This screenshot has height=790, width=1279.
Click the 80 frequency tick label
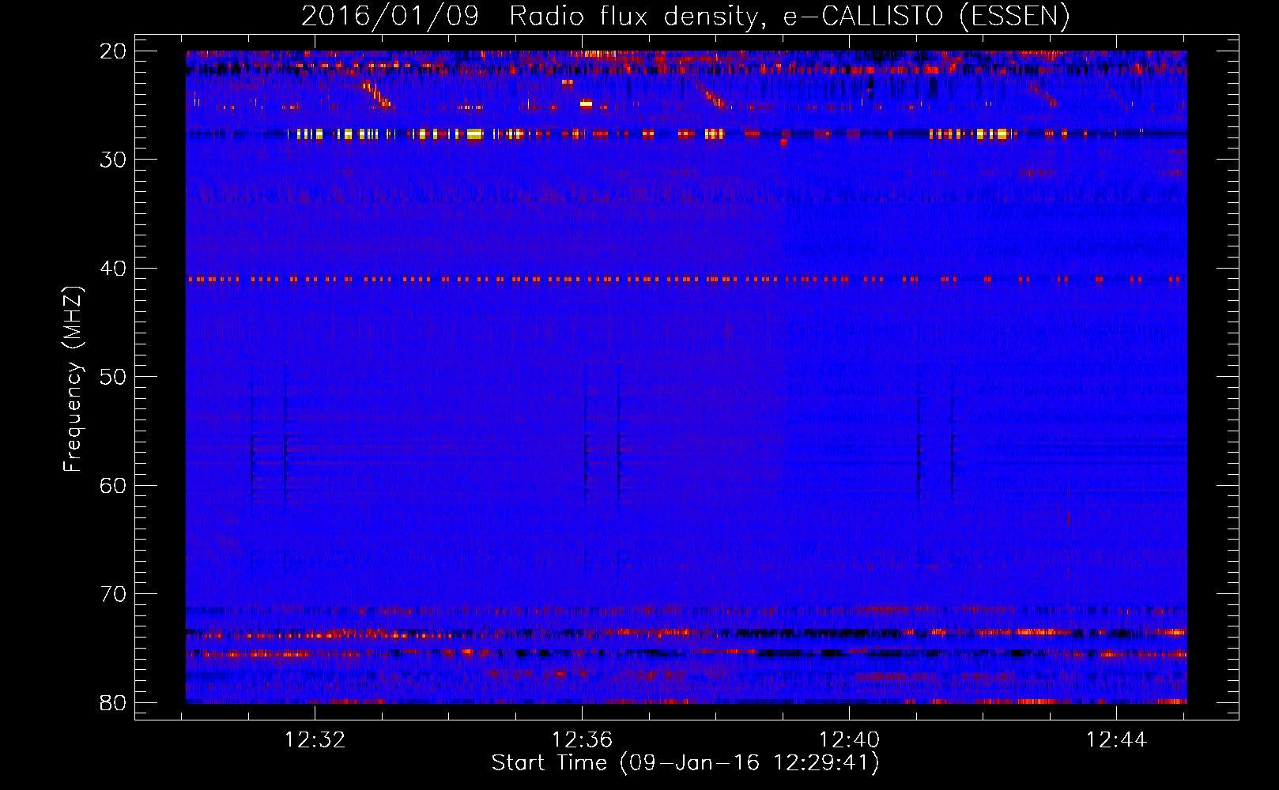[x=113, y=702]
